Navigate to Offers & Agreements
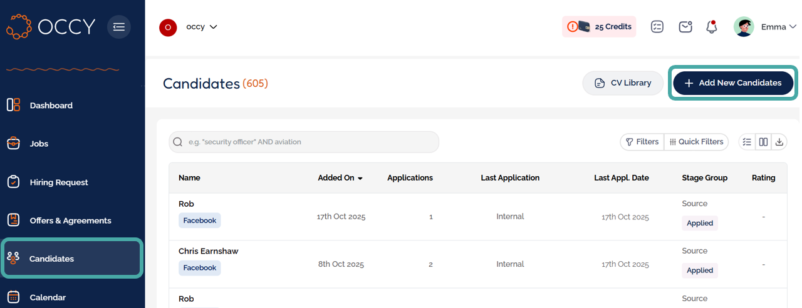The width and height of the screenshot is (802, 308). [70, 221]
